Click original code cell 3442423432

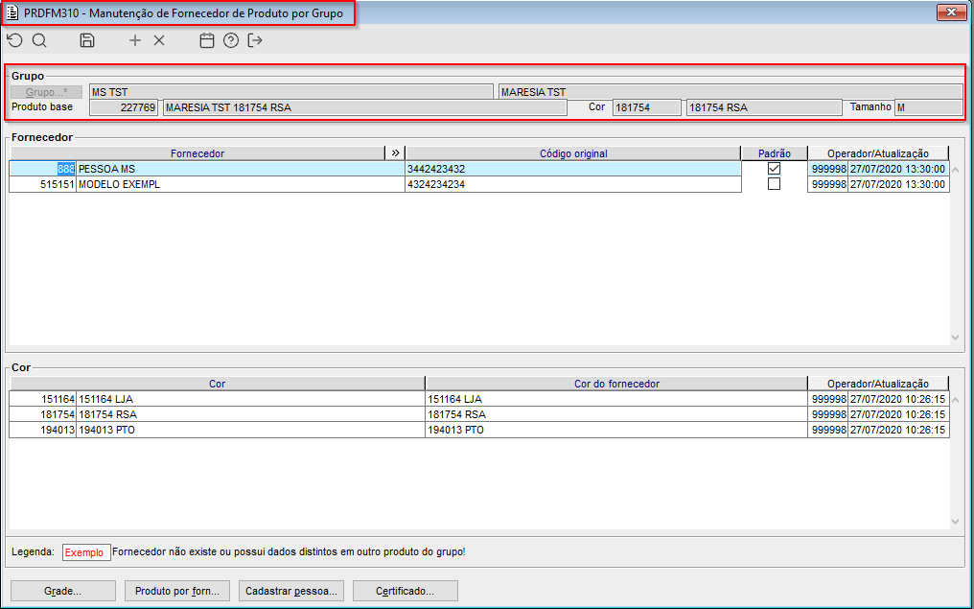(572, 169)
